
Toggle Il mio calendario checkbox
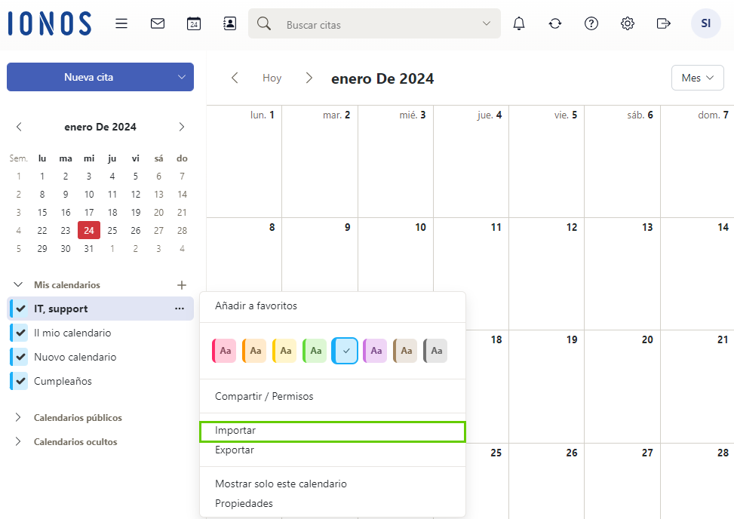coord(20,333)
